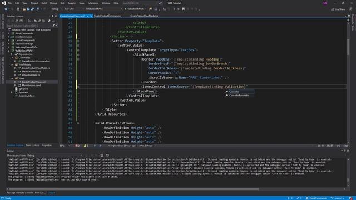Image resolution: width=356 pixels, height=200 pixels.
Task: Open Package Manager Console tab
Action: coord(20,193)
